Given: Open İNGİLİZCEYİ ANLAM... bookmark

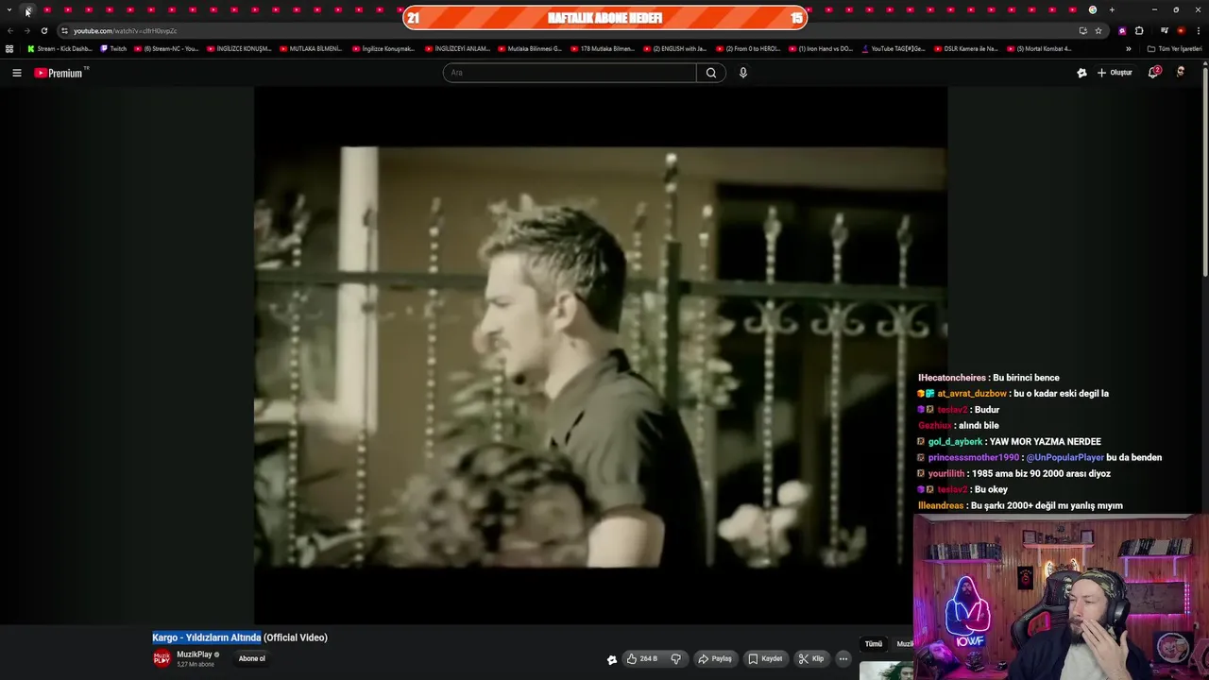Looking at the screenshot, I should [x=457, y=48].
